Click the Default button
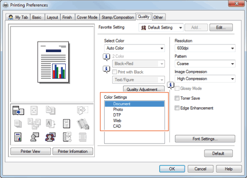Image resolution: width=247 pixels, height=178 pixels. (218, 153)
